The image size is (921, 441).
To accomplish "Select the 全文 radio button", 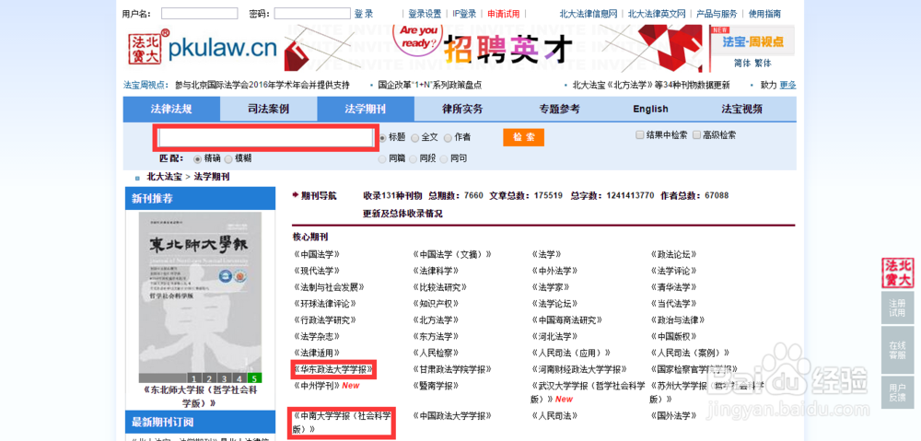I will pyautogui.click(x=415, y=137).
